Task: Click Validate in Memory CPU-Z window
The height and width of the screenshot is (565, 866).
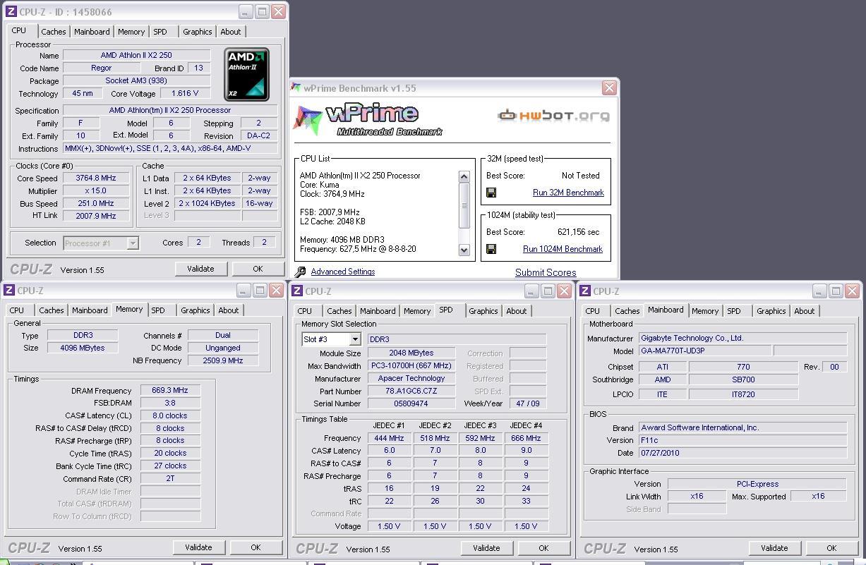Action: pyautogui.click(x=198, y=547)
